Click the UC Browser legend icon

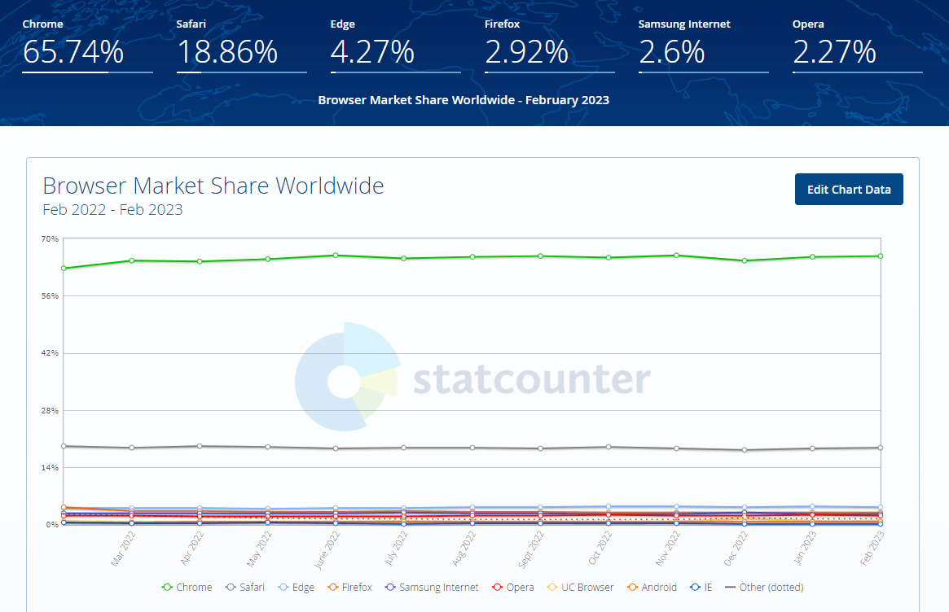554,587
